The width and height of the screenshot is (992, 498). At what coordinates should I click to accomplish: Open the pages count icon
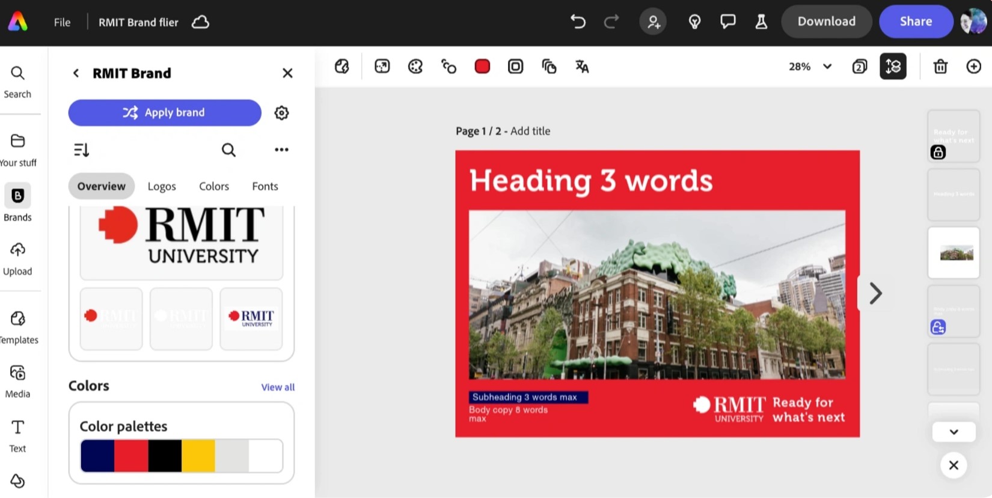tap(860, 67)
